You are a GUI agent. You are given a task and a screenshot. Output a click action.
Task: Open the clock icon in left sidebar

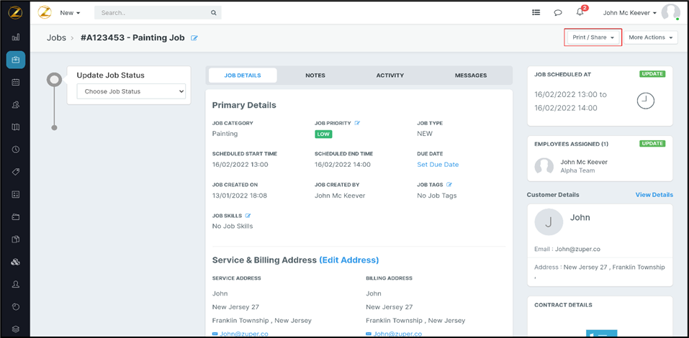16,150
